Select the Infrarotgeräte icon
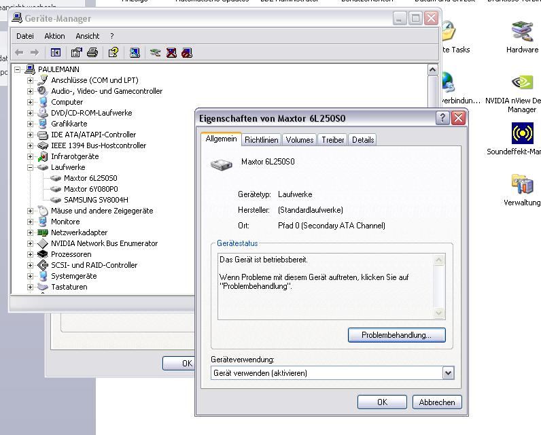This screenshot has height=435, width=541. pyautogui.click(x=43, y=156)
